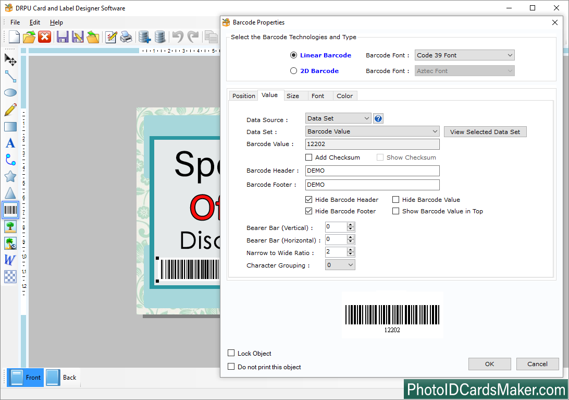This screenshot has width=569, height=400.
Task: Switch to the Size tab
Action: pos(293,96)
